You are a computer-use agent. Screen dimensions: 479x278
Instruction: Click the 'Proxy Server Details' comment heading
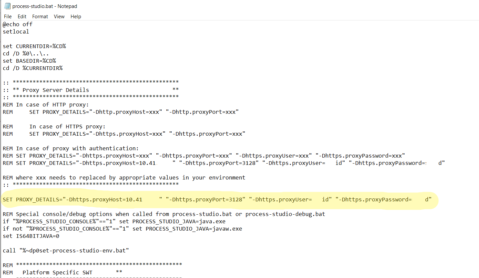(56, 90)
